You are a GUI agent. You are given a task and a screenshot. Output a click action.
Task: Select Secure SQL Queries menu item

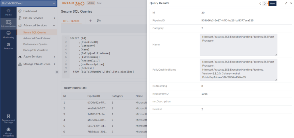tap(37, 32)
